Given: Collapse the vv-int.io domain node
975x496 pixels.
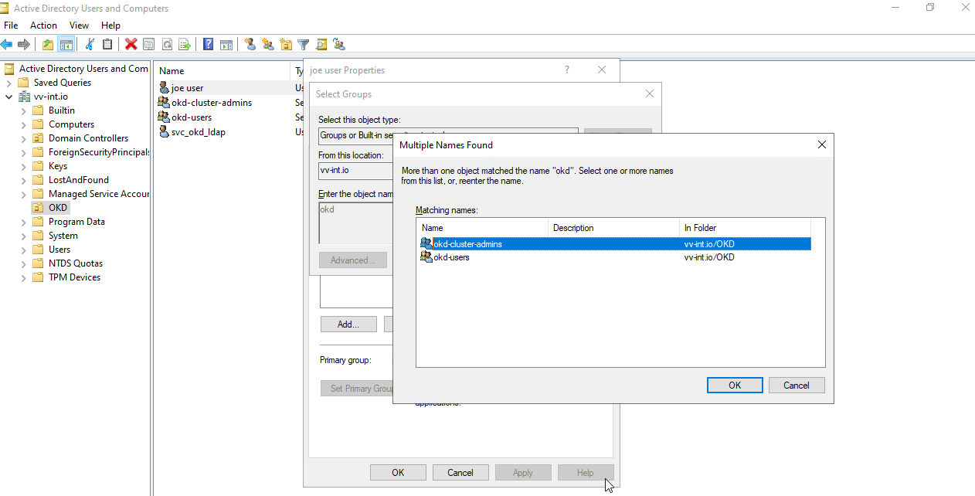Looking at the screenshot, I should [x=9, y=97].
